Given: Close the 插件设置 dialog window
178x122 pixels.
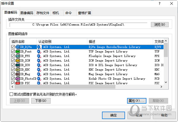Looking at the screenshot, I should coord(171,4).
